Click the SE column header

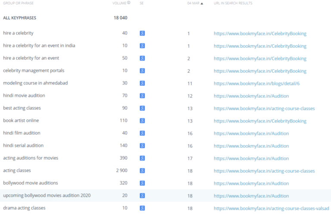142,3
